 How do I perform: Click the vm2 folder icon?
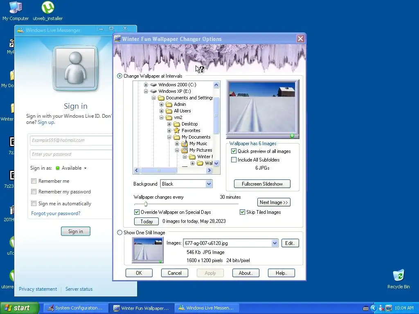pos(169,117)
